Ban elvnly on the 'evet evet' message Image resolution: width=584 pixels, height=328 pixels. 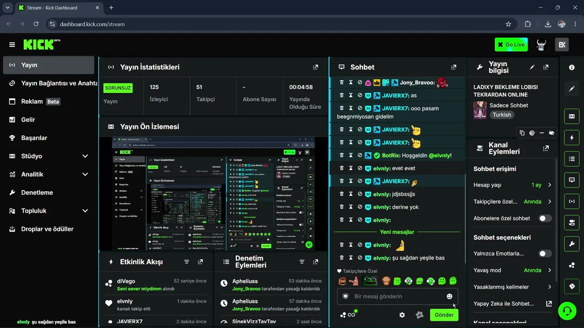360,168
